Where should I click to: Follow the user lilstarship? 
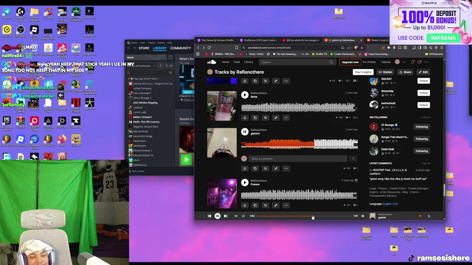coord(423,93)
